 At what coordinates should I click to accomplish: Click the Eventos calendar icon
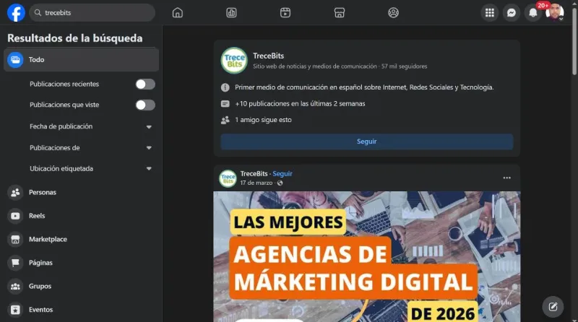[x=15, y=310]
